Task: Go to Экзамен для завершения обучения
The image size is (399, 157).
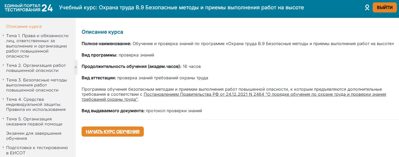Action: (x=33, y=136)
